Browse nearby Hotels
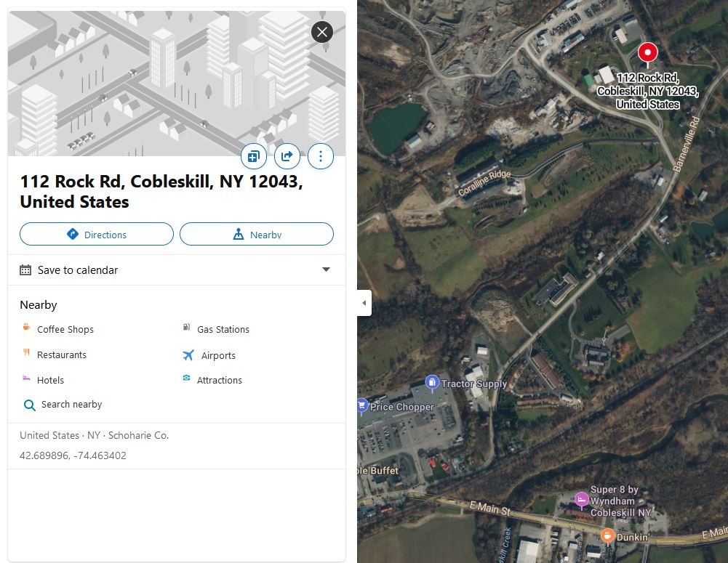This screenshot has height=563, width=728. (50, 380)
